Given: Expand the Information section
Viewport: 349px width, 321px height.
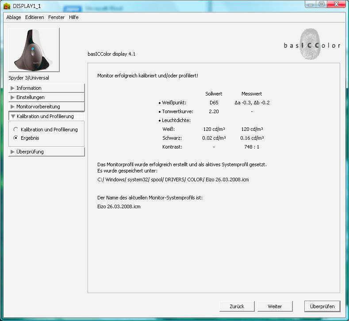Looking at the screenshot, I should 46,88.
